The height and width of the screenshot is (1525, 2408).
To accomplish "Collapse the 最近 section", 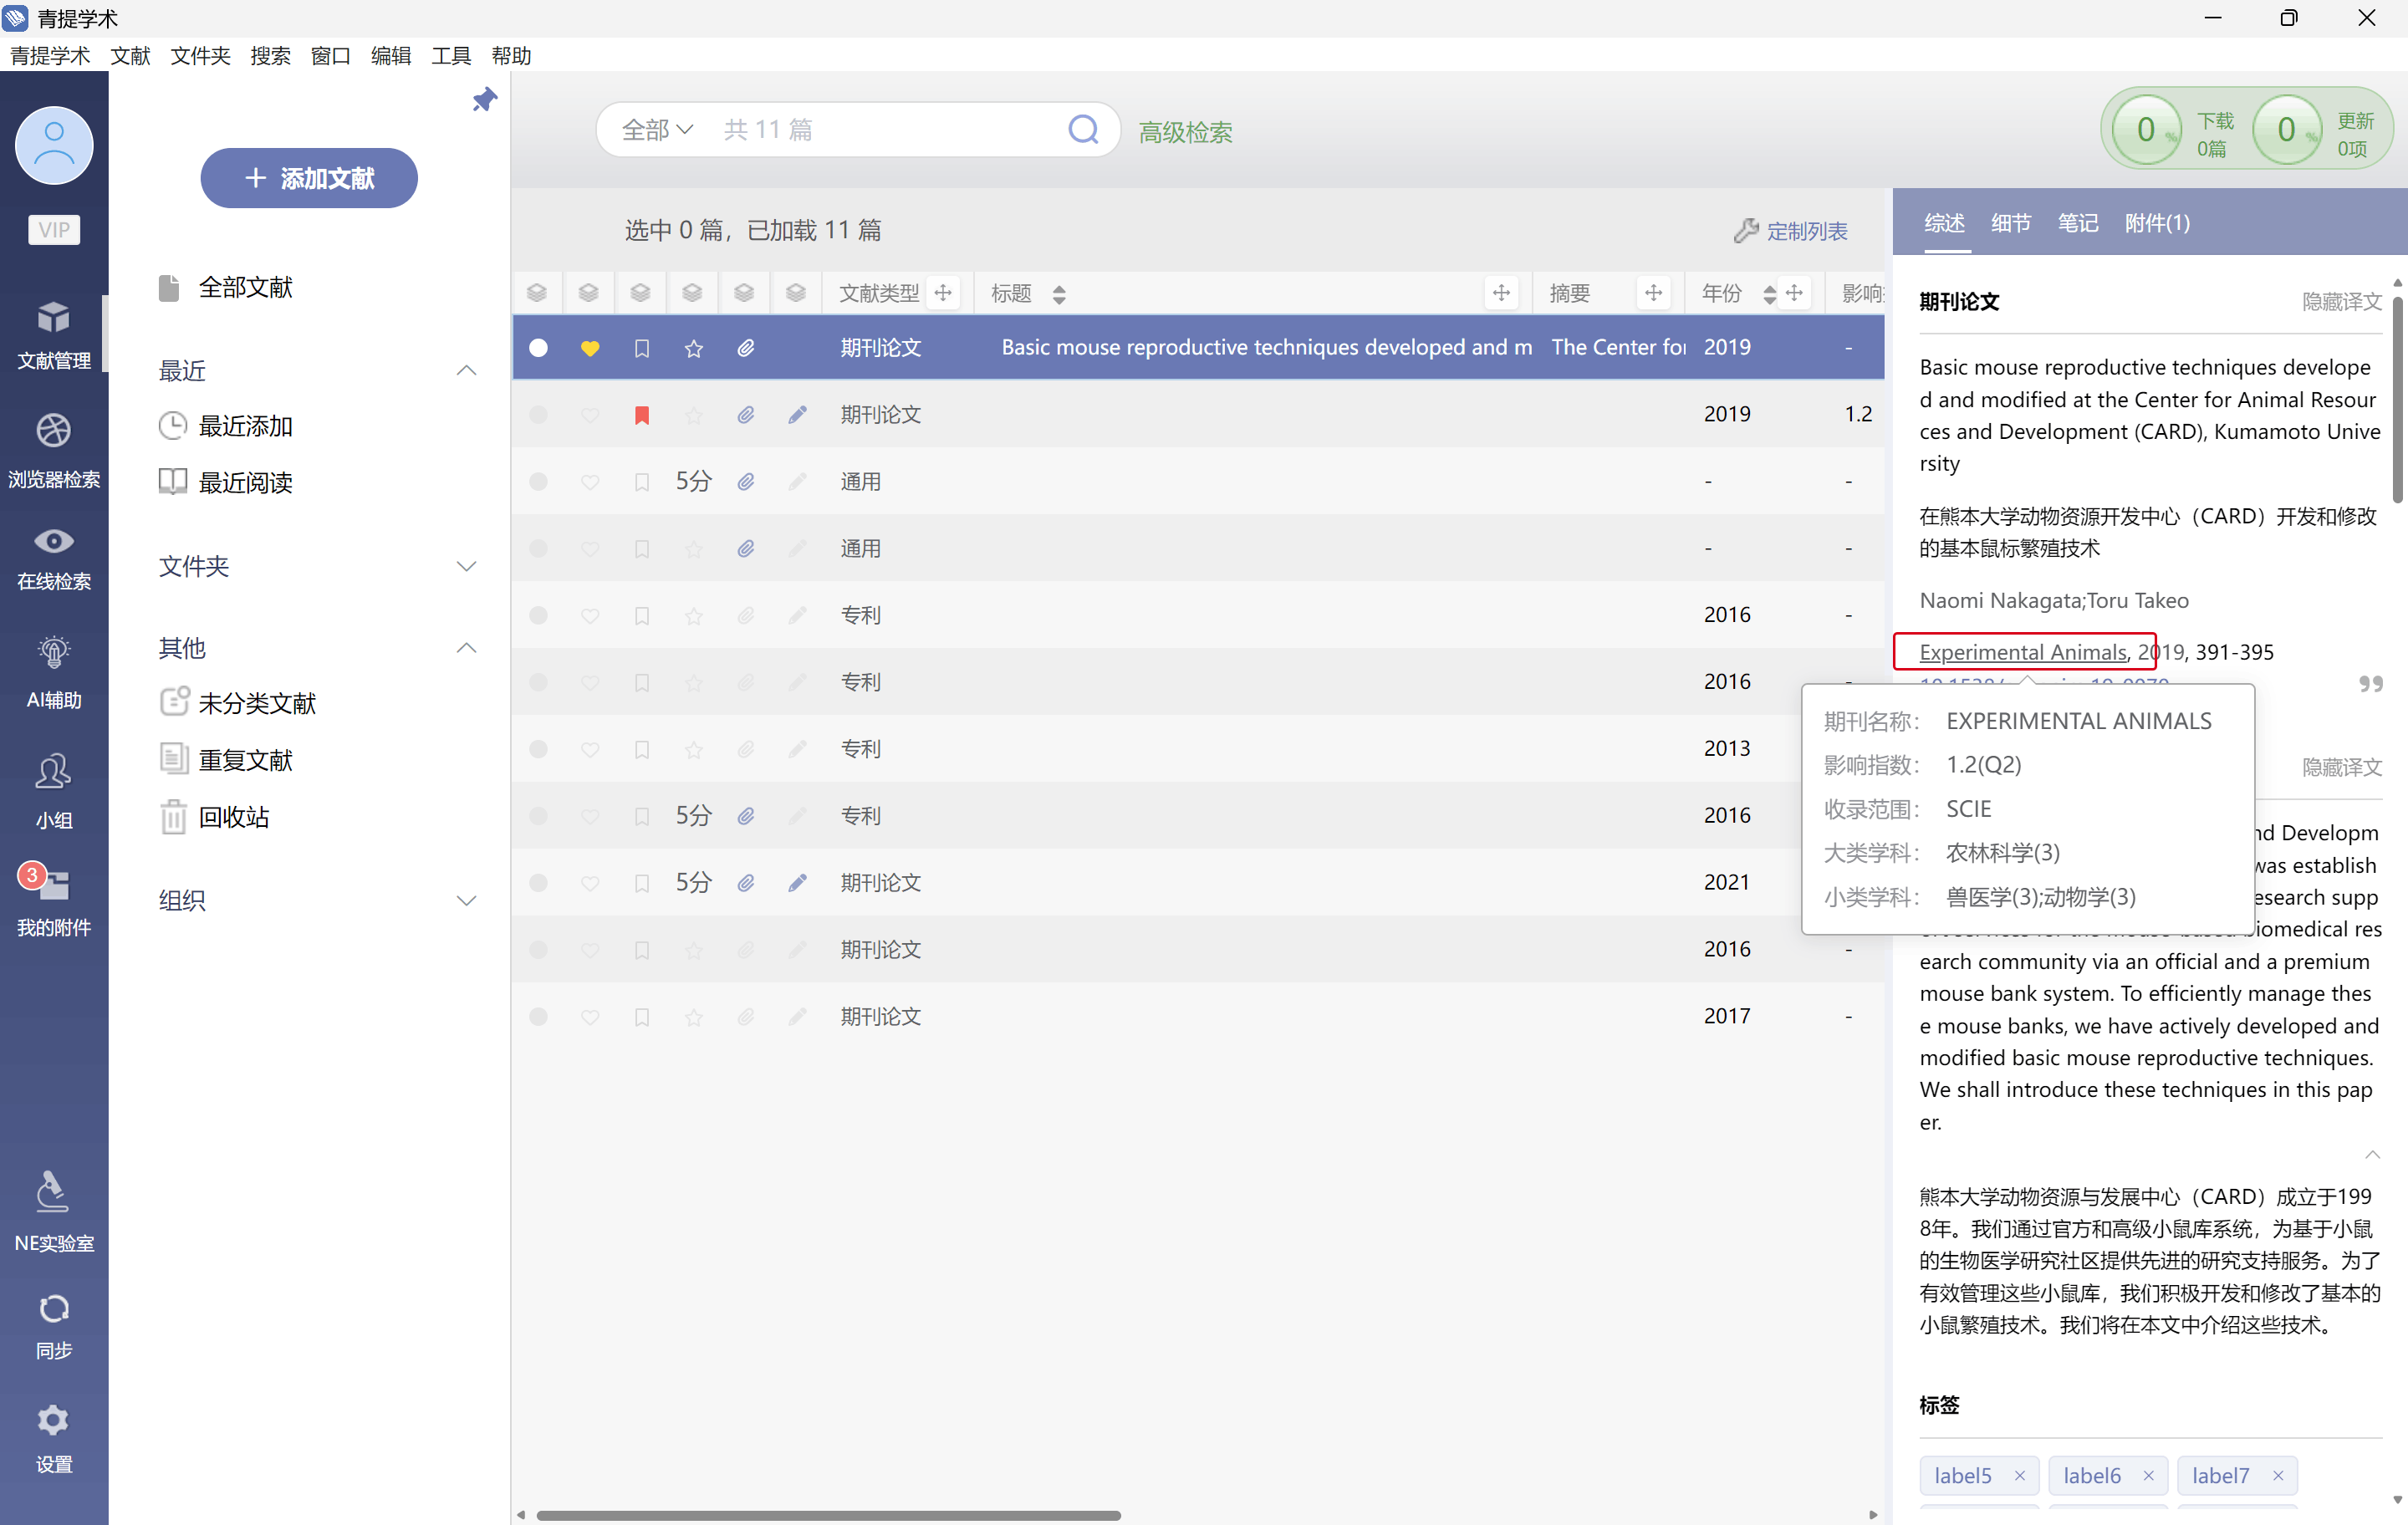I will pos(466,371).
